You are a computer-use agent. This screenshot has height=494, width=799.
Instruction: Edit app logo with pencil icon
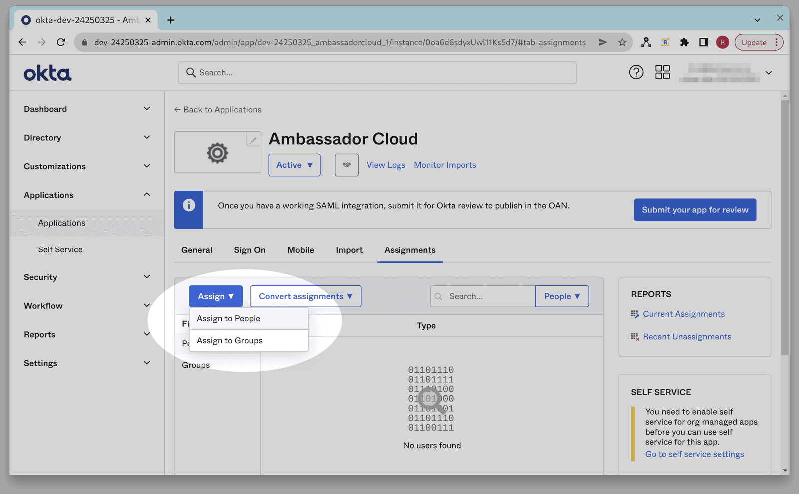click(x=253, y=139)
